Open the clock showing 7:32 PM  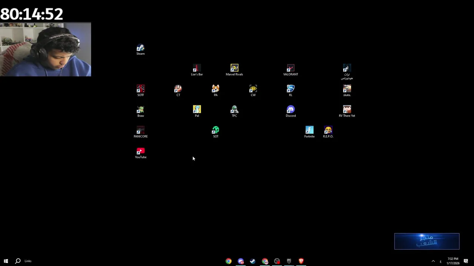point(453,261)
